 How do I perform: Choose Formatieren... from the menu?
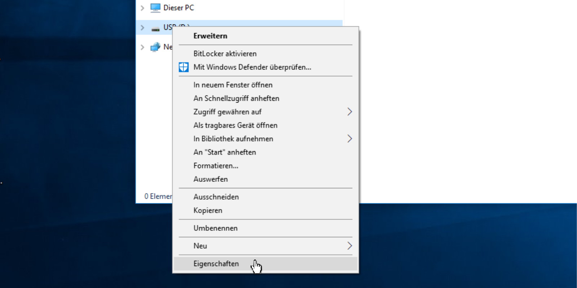tap(265, 166)
